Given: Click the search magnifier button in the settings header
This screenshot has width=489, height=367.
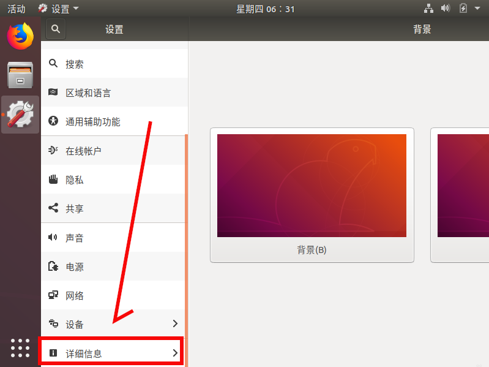Looking at the screenshot, I should (56, 29).
